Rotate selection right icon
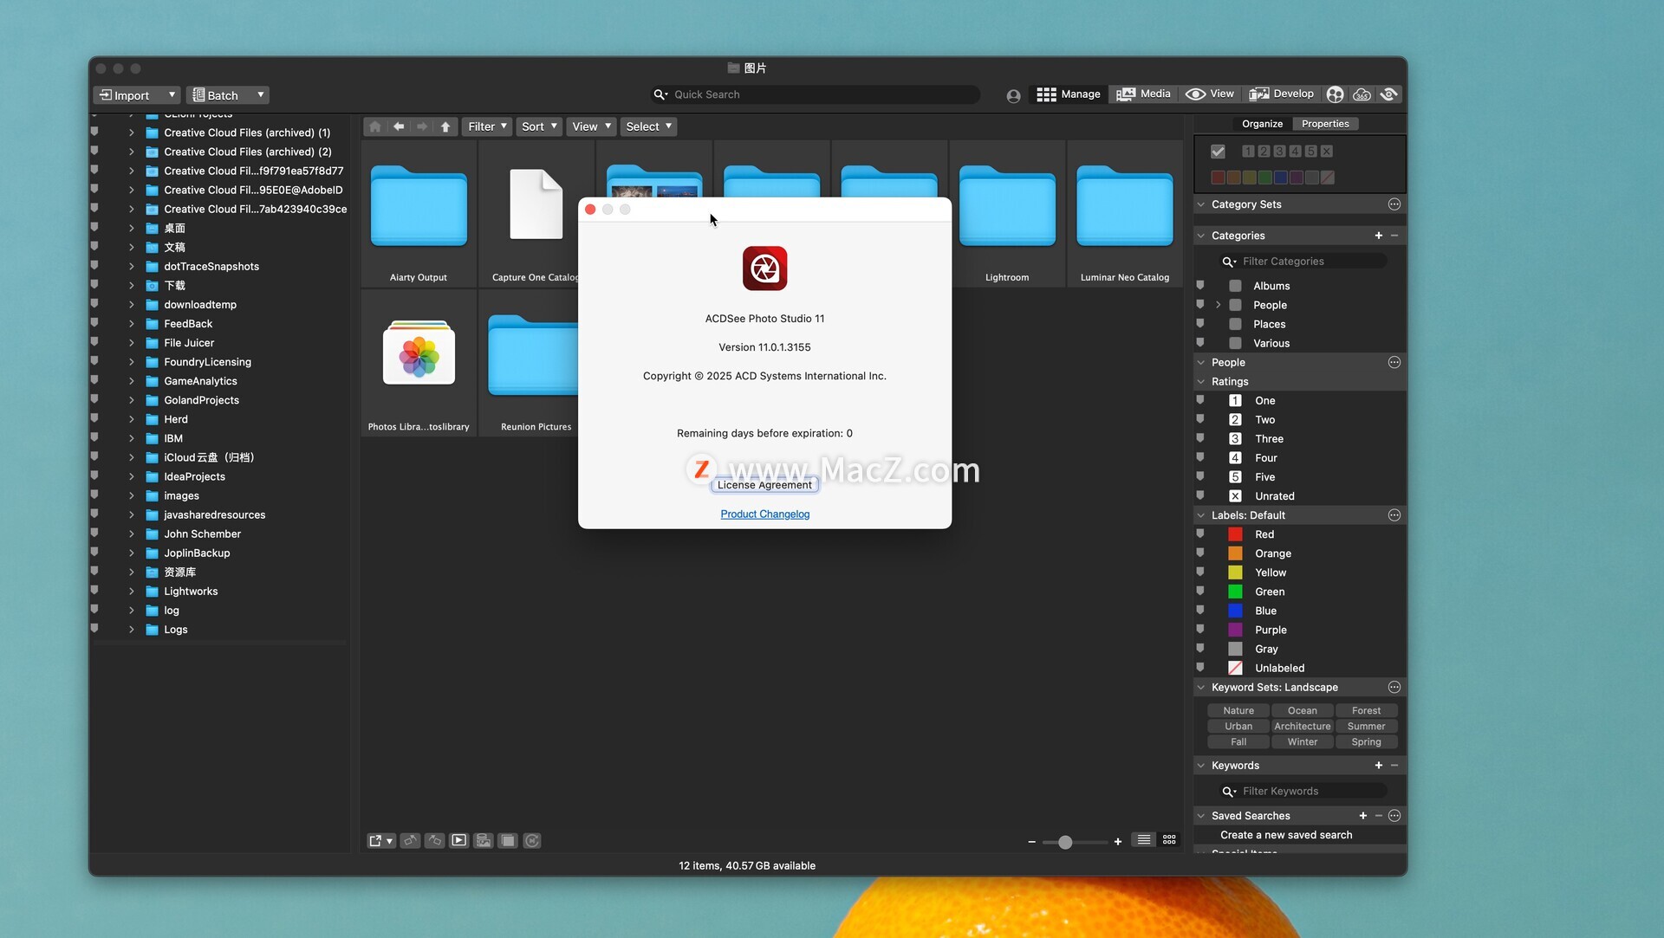Image resolution: width=1664 pixels, height=938 pixels. click(x=435, y=840)
